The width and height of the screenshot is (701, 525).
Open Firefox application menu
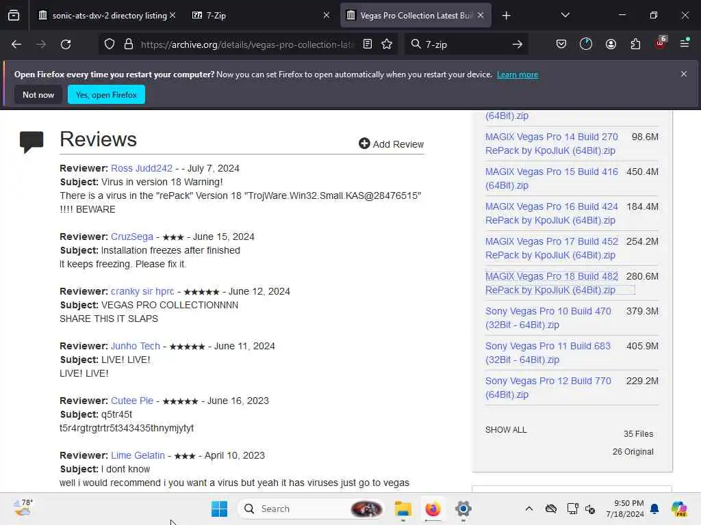[x=685, y=43]
